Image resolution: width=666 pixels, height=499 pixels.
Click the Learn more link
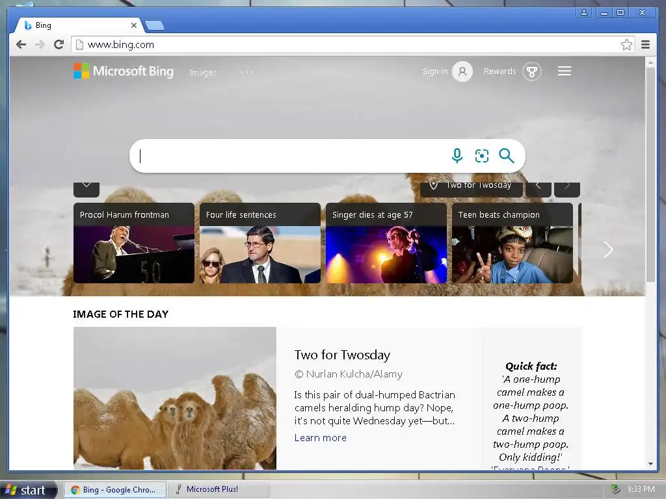[x=320, y=437]
